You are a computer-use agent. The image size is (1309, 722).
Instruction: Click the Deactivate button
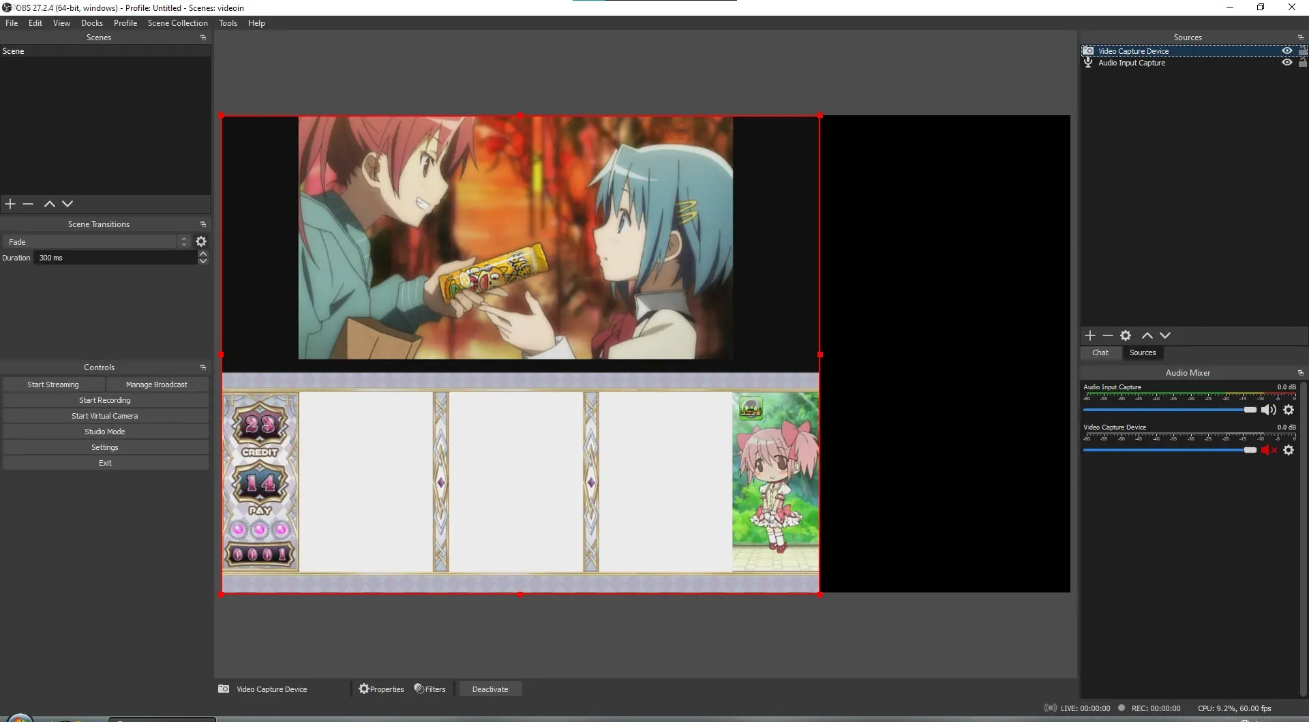(490, 689)
